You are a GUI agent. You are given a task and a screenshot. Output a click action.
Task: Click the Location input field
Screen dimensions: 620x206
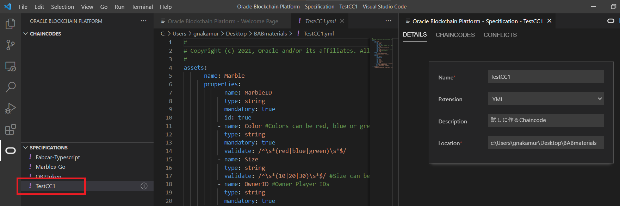coord(546,143)
